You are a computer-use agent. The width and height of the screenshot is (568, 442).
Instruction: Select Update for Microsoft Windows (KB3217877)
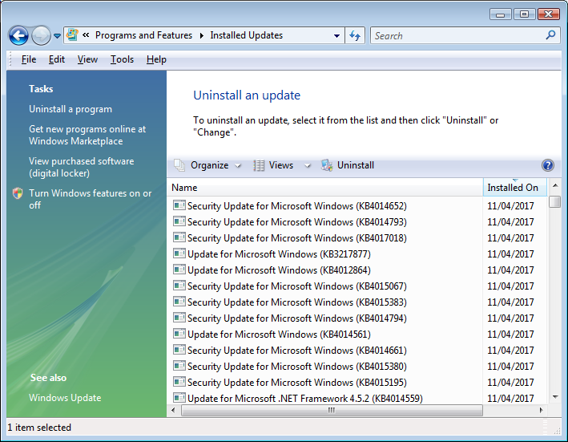[279, 254]
